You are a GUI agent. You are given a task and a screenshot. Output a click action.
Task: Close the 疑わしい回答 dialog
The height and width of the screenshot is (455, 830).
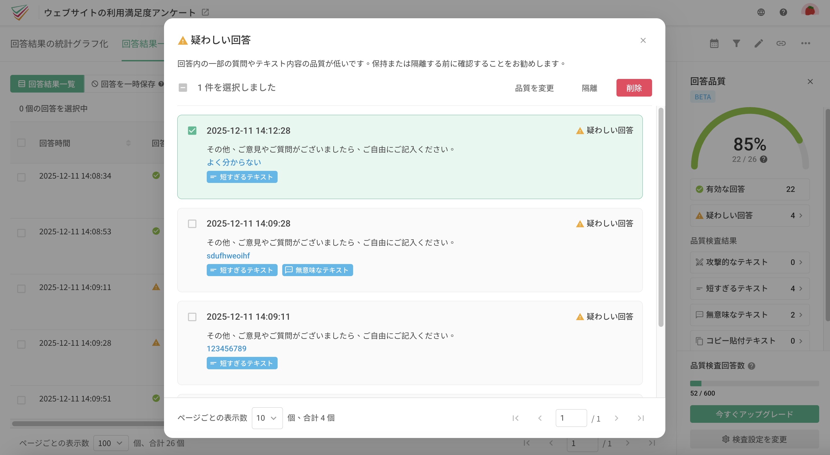point(643,40)
